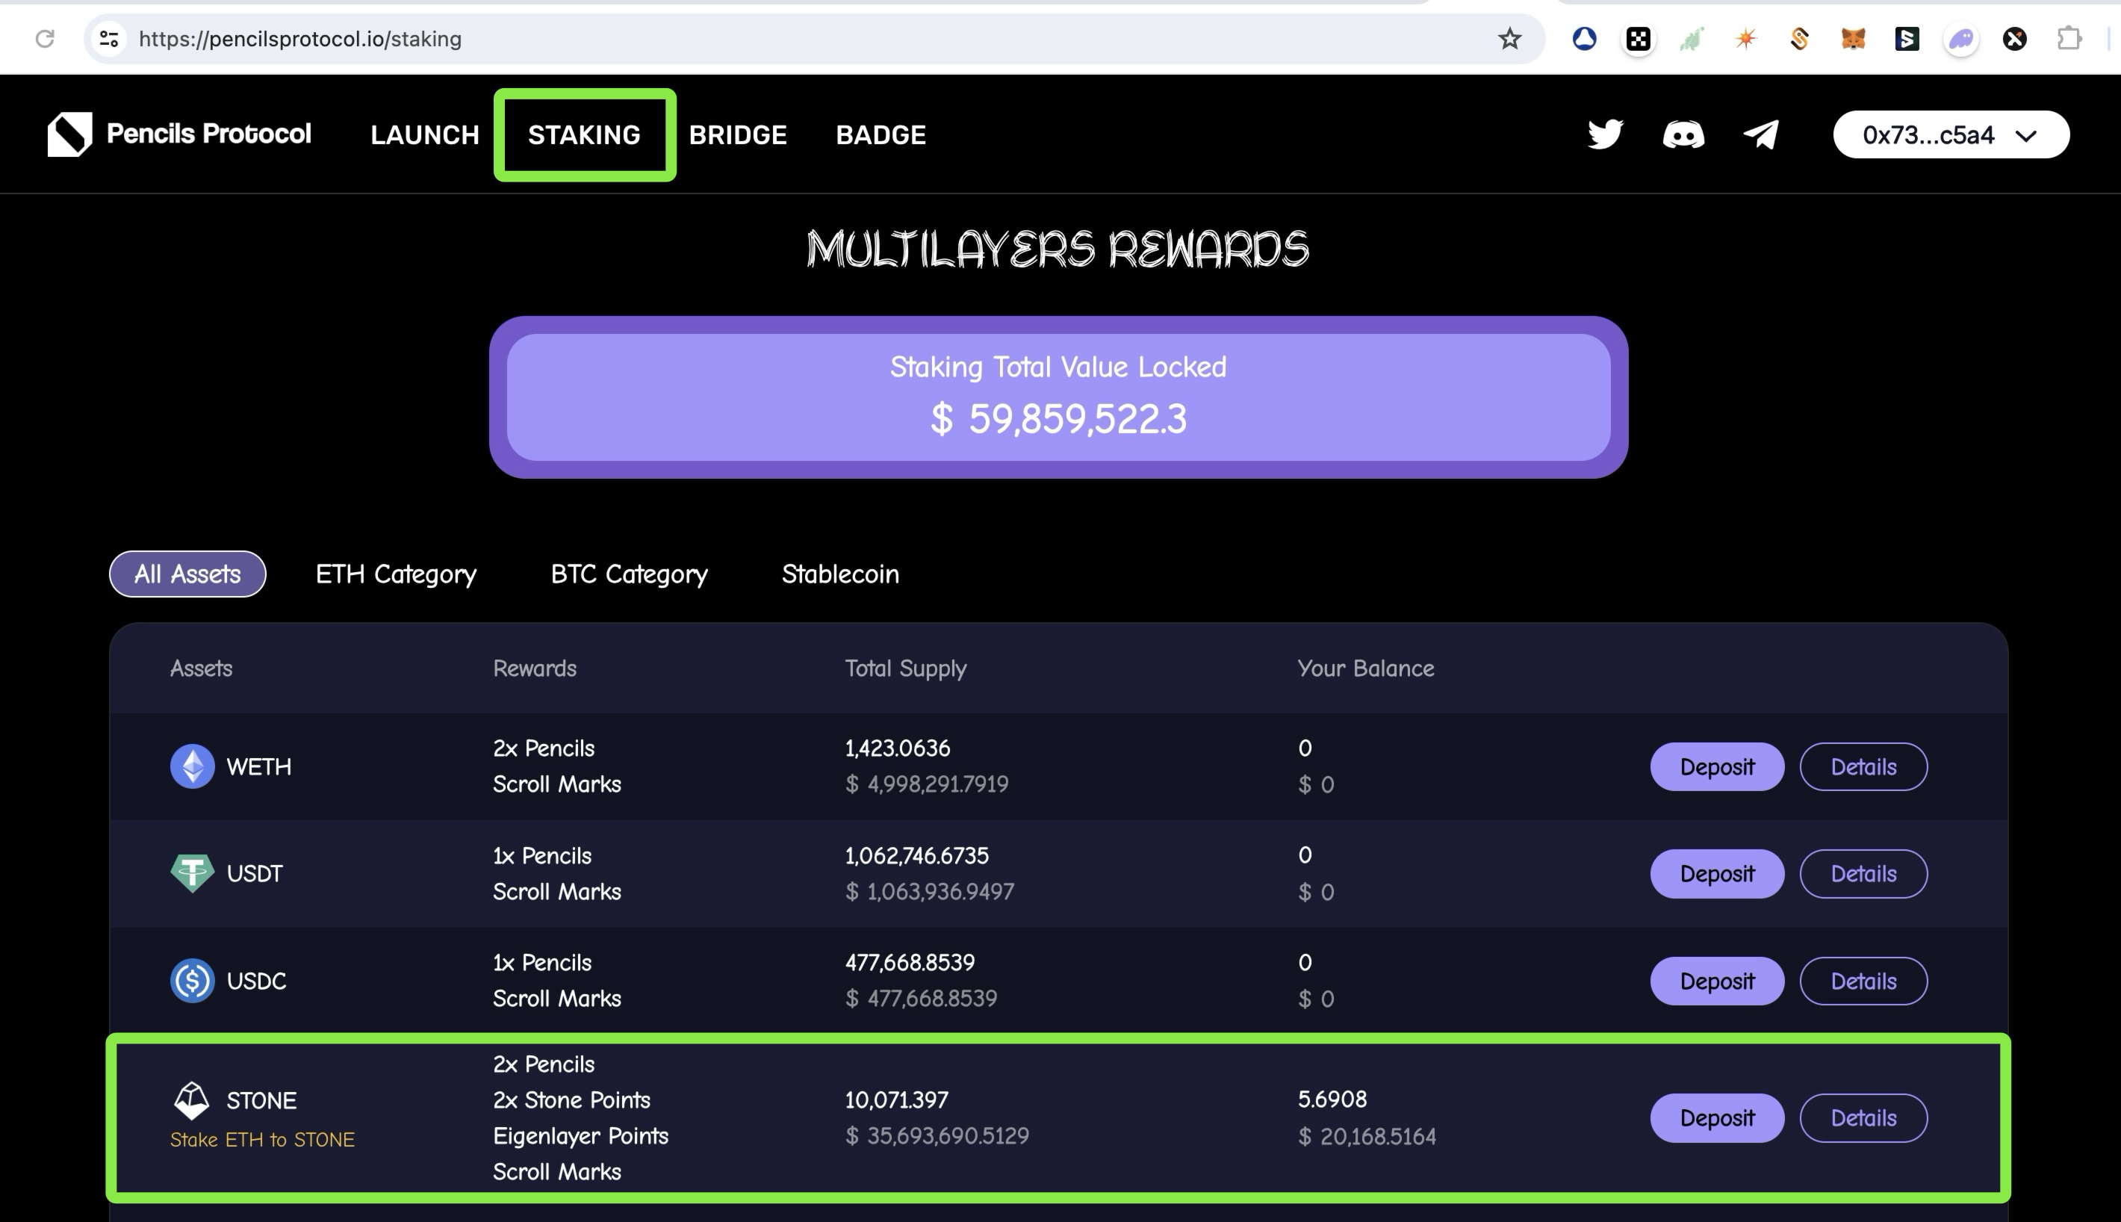Click the 2x Stone Points reward text
This screenshot has width=2121, height=1222.
(x=571, y=1100)
